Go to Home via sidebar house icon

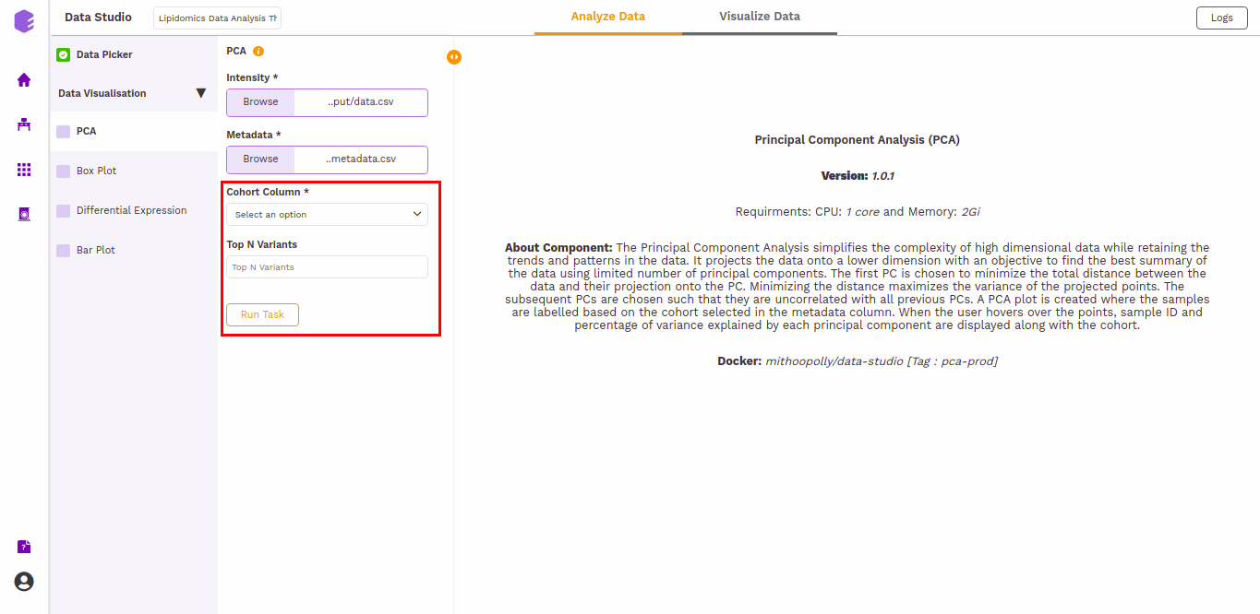pyautogui.click(x=24, y=80)
